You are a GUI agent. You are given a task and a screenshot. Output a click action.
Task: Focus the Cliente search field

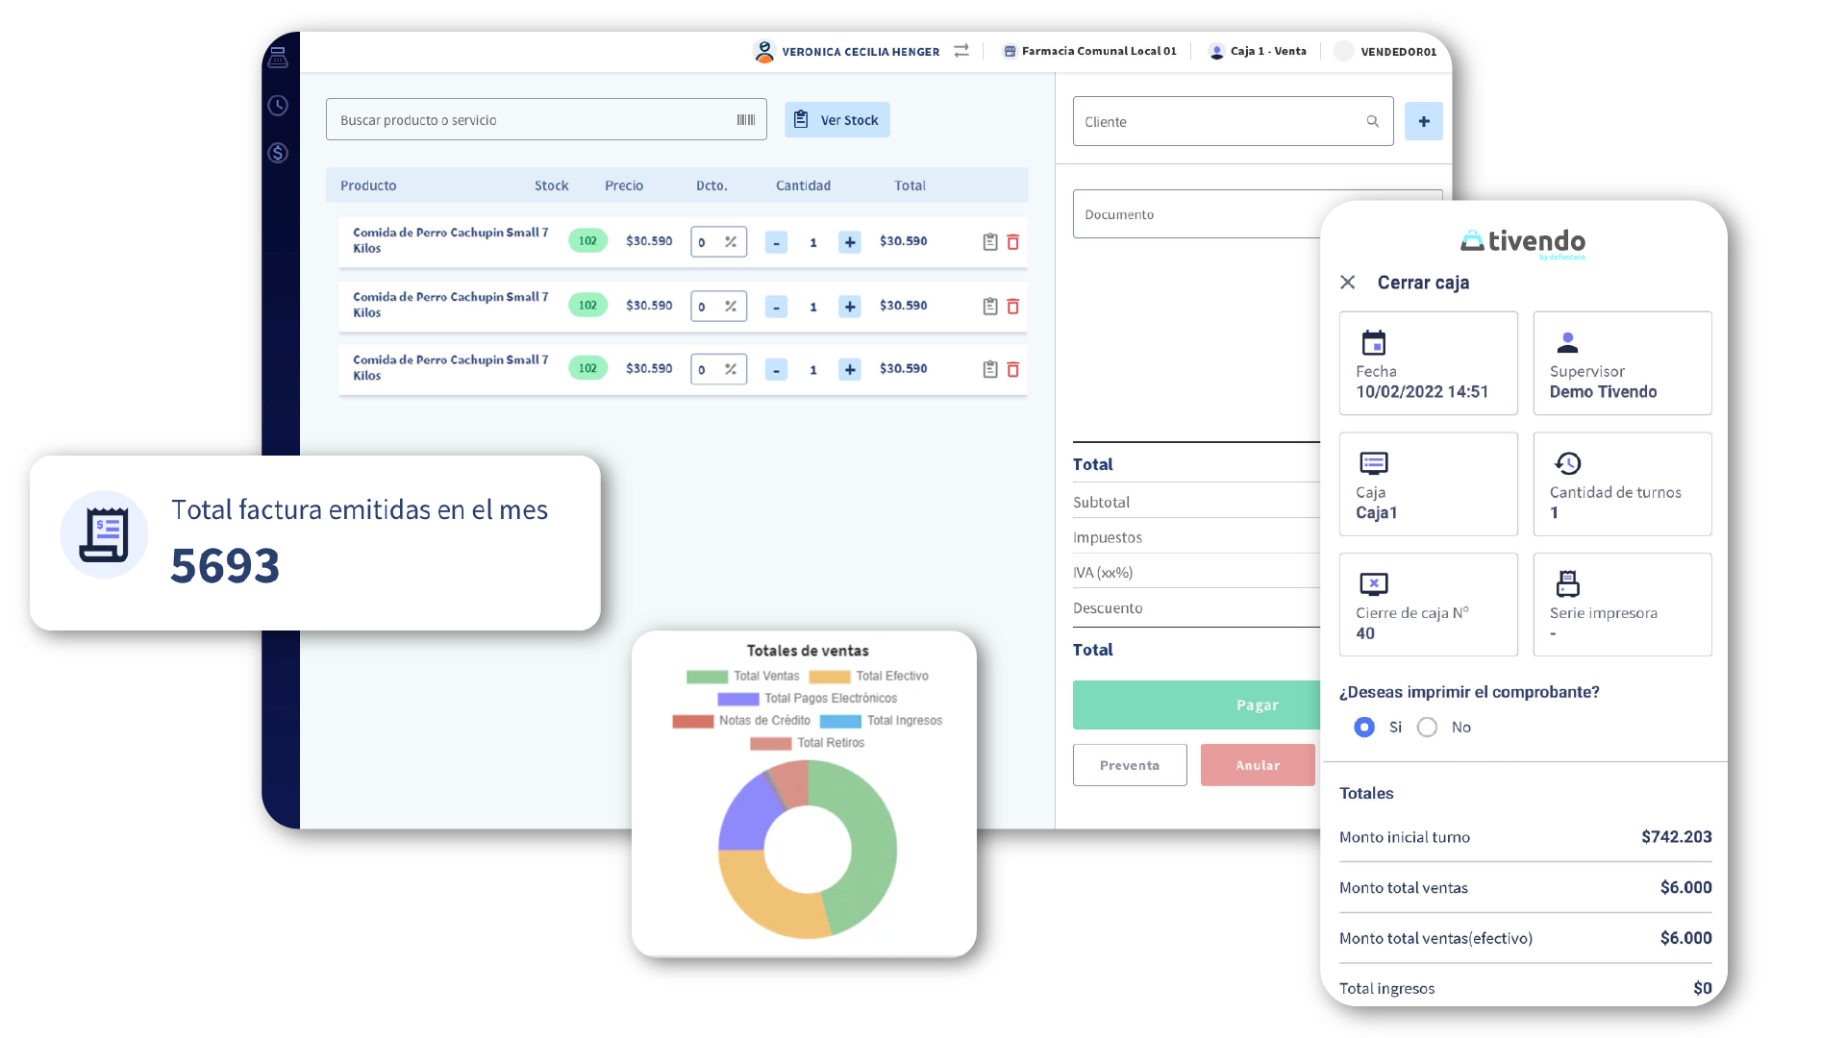click(x=1233, y=121)
